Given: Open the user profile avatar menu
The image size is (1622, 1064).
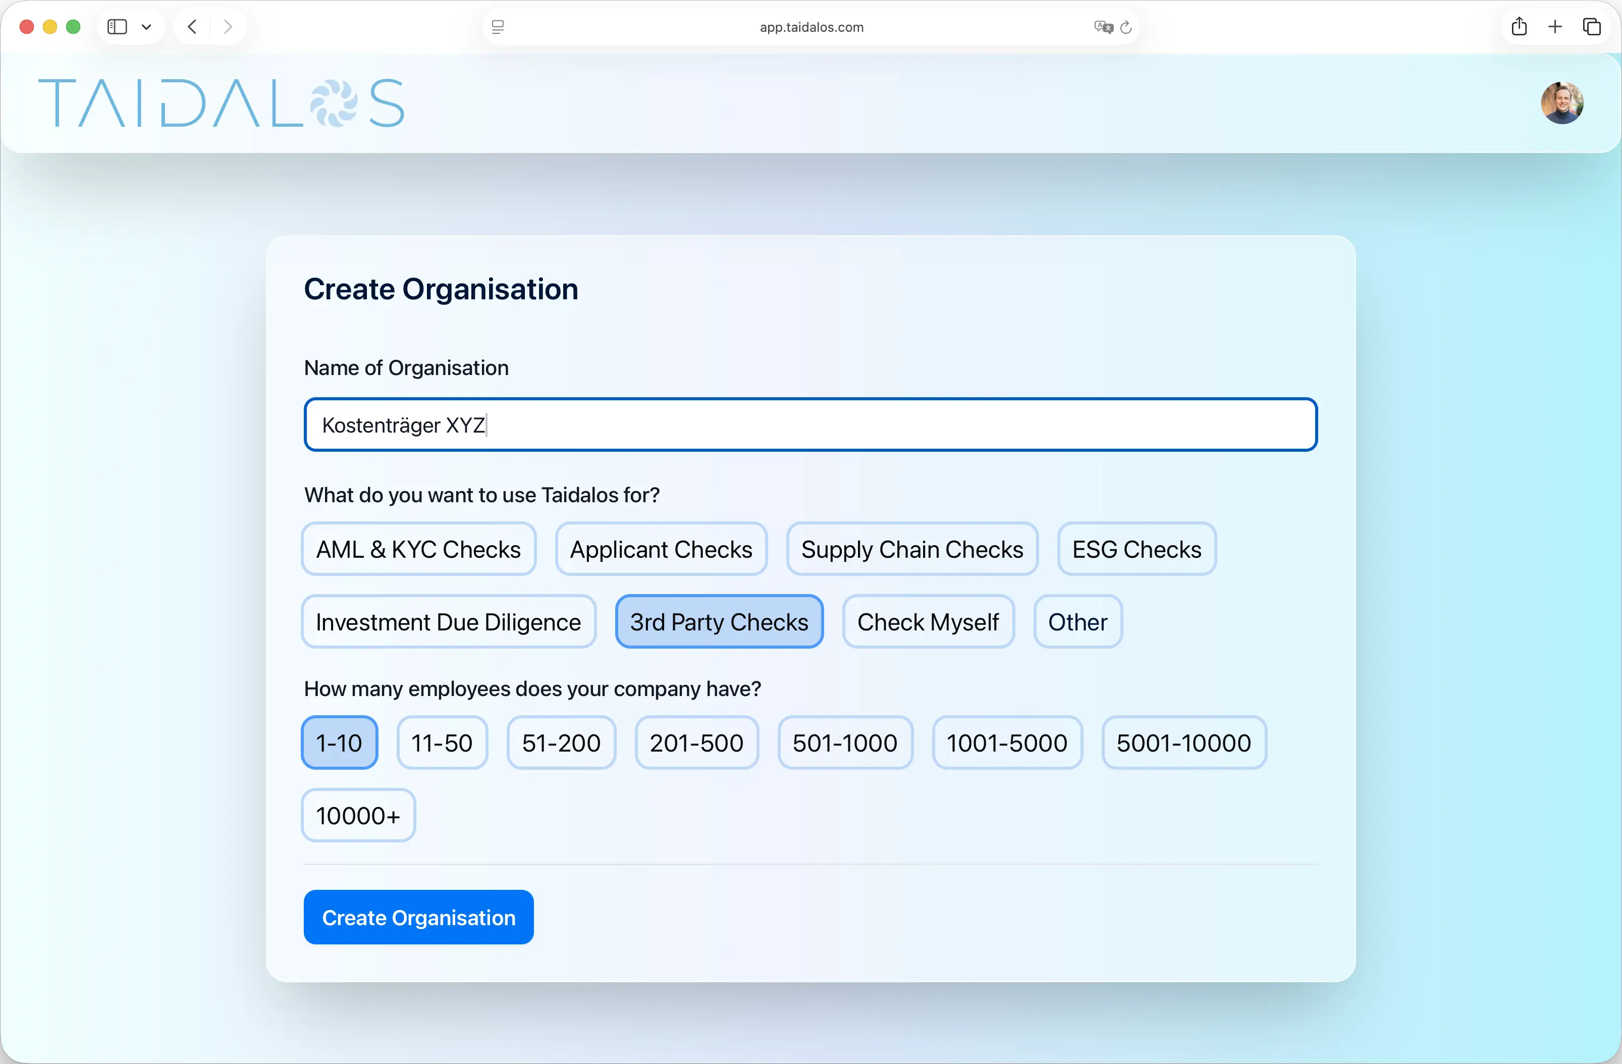Looking at the screenshot, I should coord(1562,102).
